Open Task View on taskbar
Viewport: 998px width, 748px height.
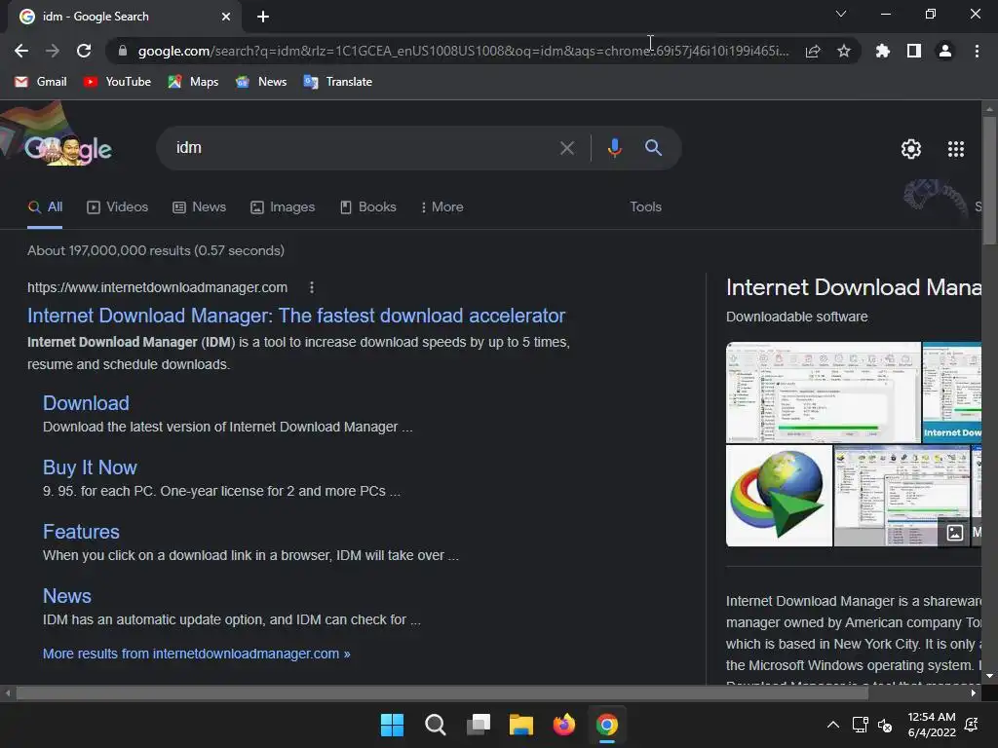(x=478, y=725)
